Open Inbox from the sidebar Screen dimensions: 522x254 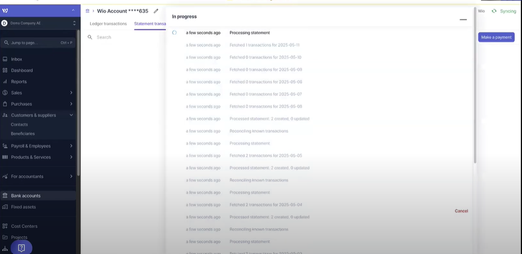tap(16, 59)
